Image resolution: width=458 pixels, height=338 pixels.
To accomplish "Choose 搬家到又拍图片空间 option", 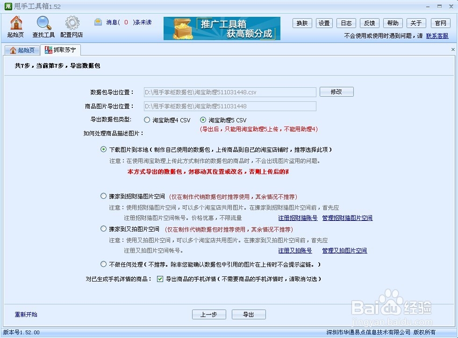I will 103,229.
